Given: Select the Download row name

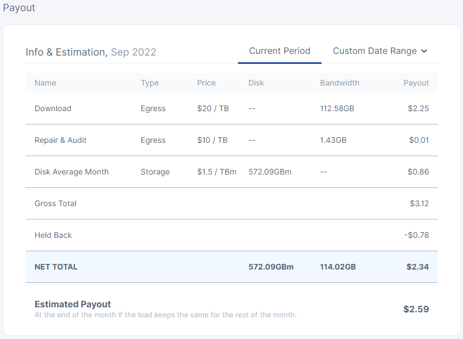Looking at the screenshot, I should click(x=53, y=109).
